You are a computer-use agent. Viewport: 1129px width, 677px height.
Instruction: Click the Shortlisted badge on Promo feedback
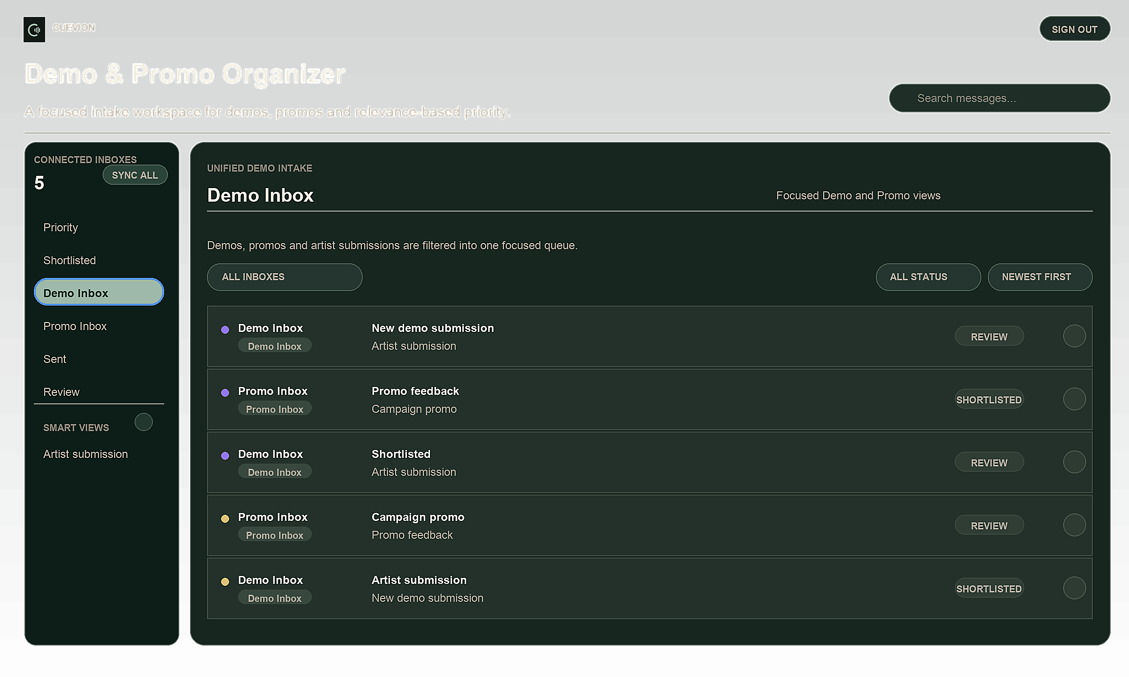coord(989,400)
